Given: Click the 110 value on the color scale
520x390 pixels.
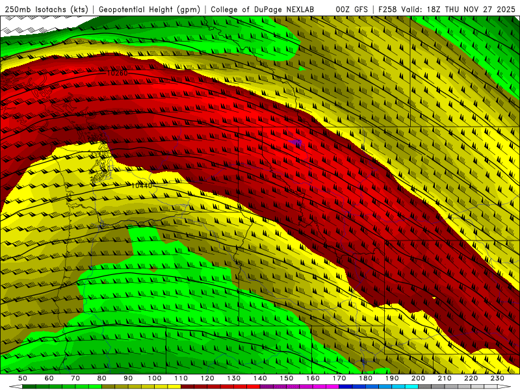Looking at the screenshot, I should 181,378.
